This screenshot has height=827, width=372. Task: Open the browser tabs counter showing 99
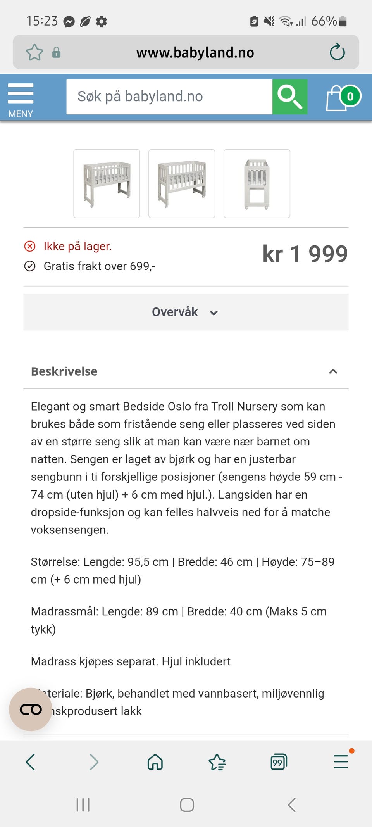[279, 762]
